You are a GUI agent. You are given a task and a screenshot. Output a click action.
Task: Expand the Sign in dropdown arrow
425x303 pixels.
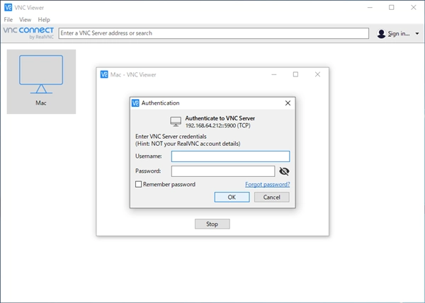point(417,33)
